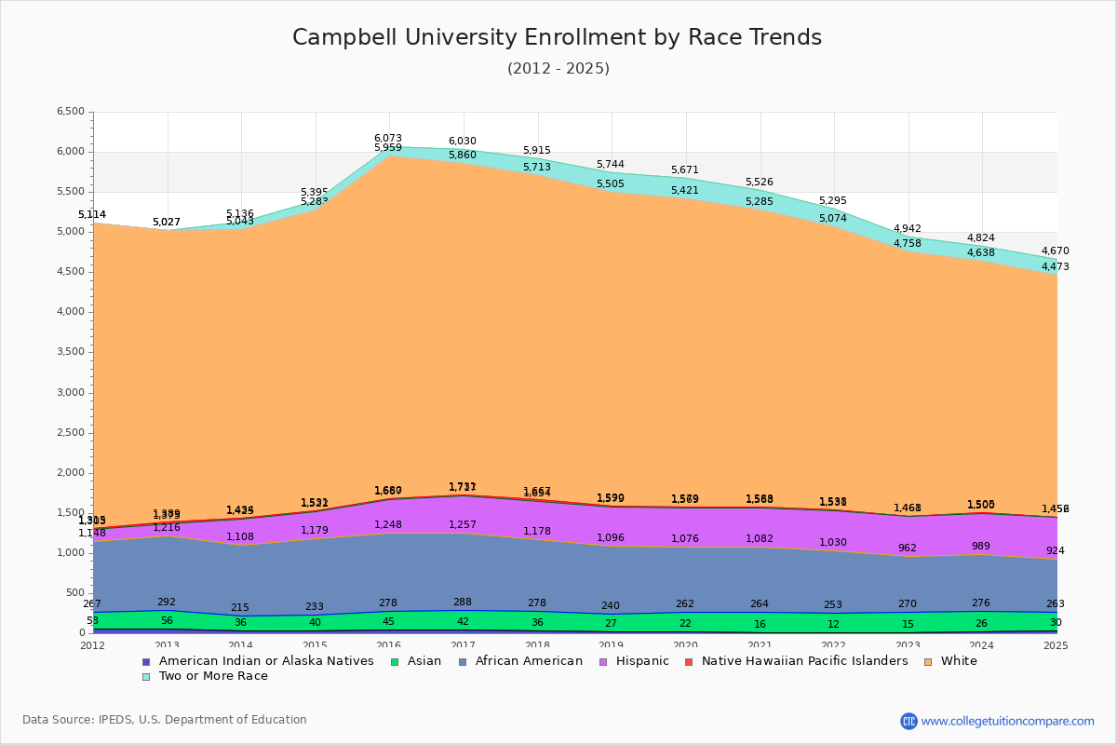Click the 5,295 total label for 2022
The image size is (1117, 745).
pos(833,200)
